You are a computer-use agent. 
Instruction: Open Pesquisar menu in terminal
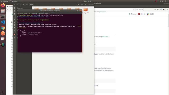click(x=34, y=13)
